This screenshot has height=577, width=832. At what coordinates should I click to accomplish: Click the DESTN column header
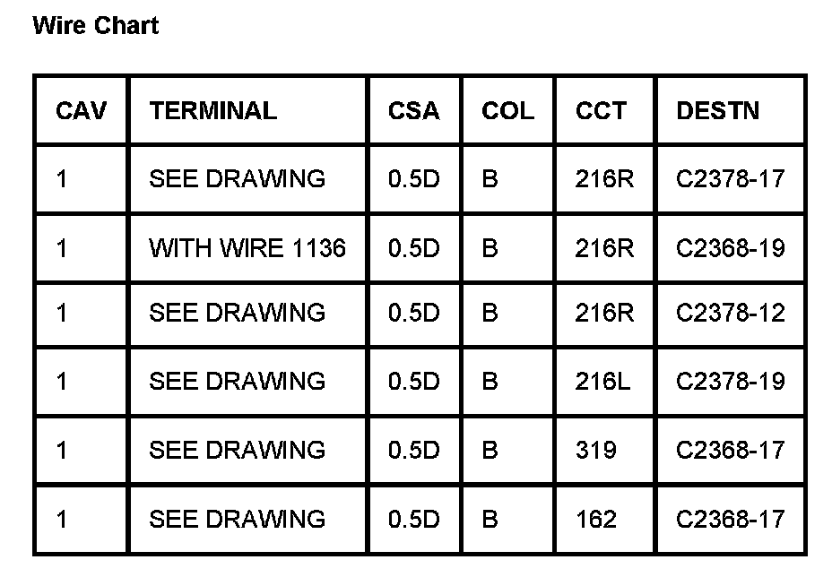click(x=717, y=111)
